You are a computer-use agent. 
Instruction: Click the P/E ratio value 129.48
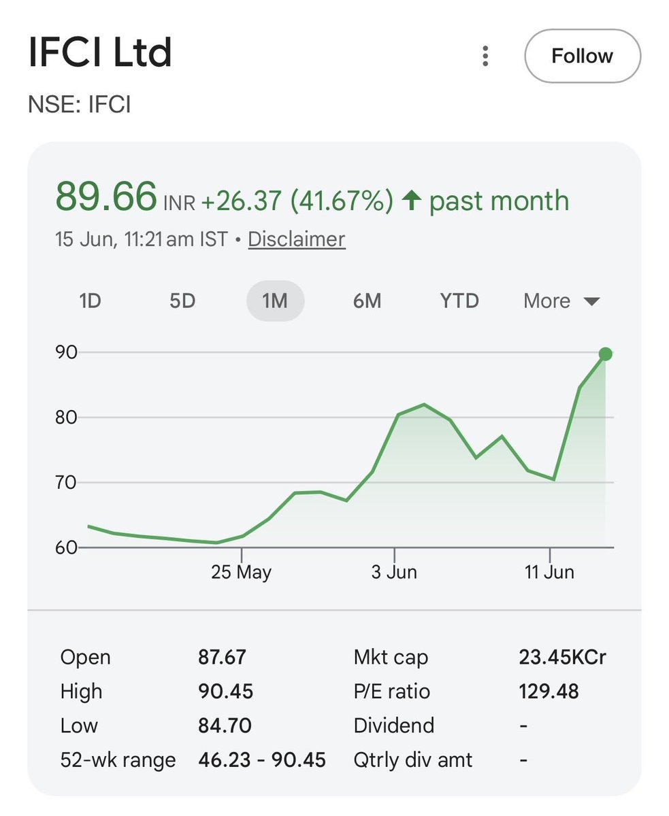tap(549, 692)
